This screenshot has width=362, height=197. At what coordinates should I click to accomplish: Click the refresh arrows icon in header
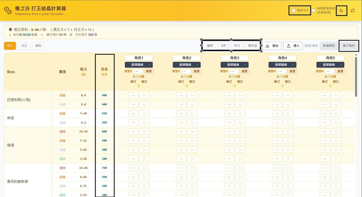[353, 10]
